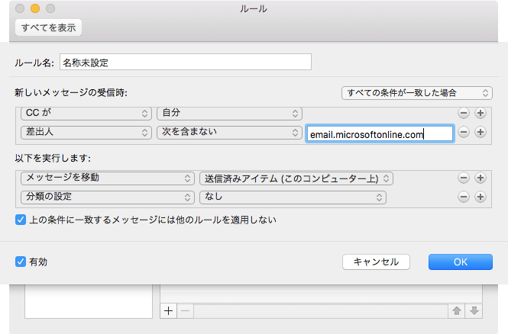Viewport: 508px width, 334px height.
Task: Delete rule with minus button in rules list
Action: pyautogui.click(x=186, y=311)
